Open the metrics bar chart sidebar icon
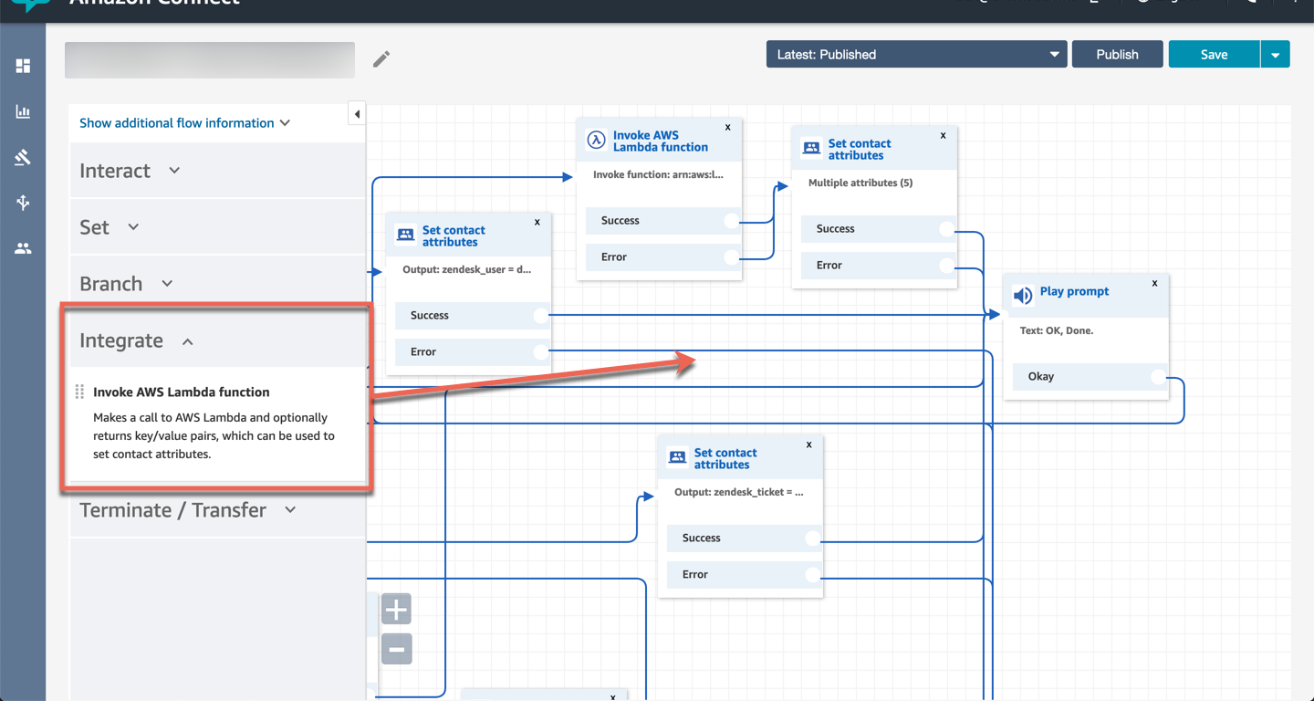 pos(23,111)
